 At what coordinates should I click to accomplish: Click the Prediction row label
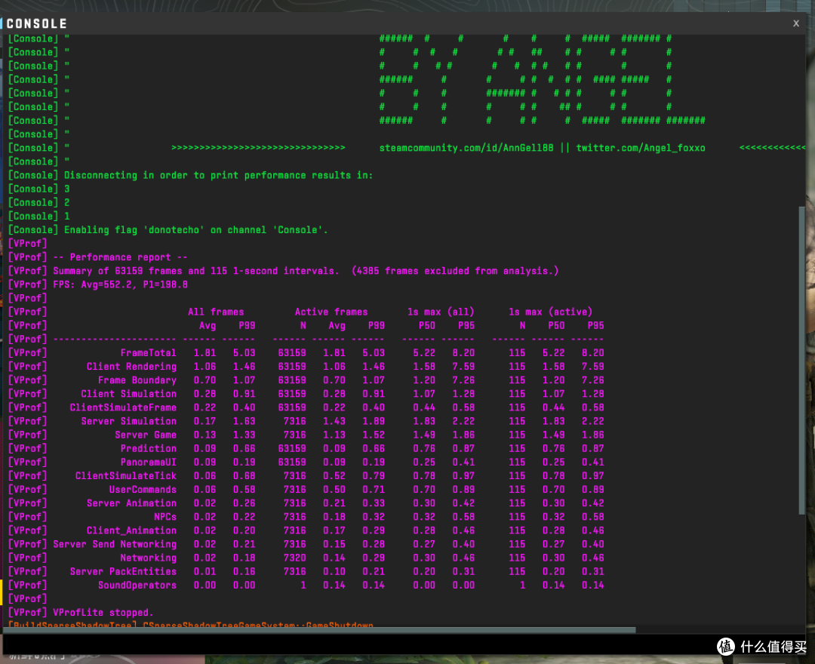tap(148, 448)
